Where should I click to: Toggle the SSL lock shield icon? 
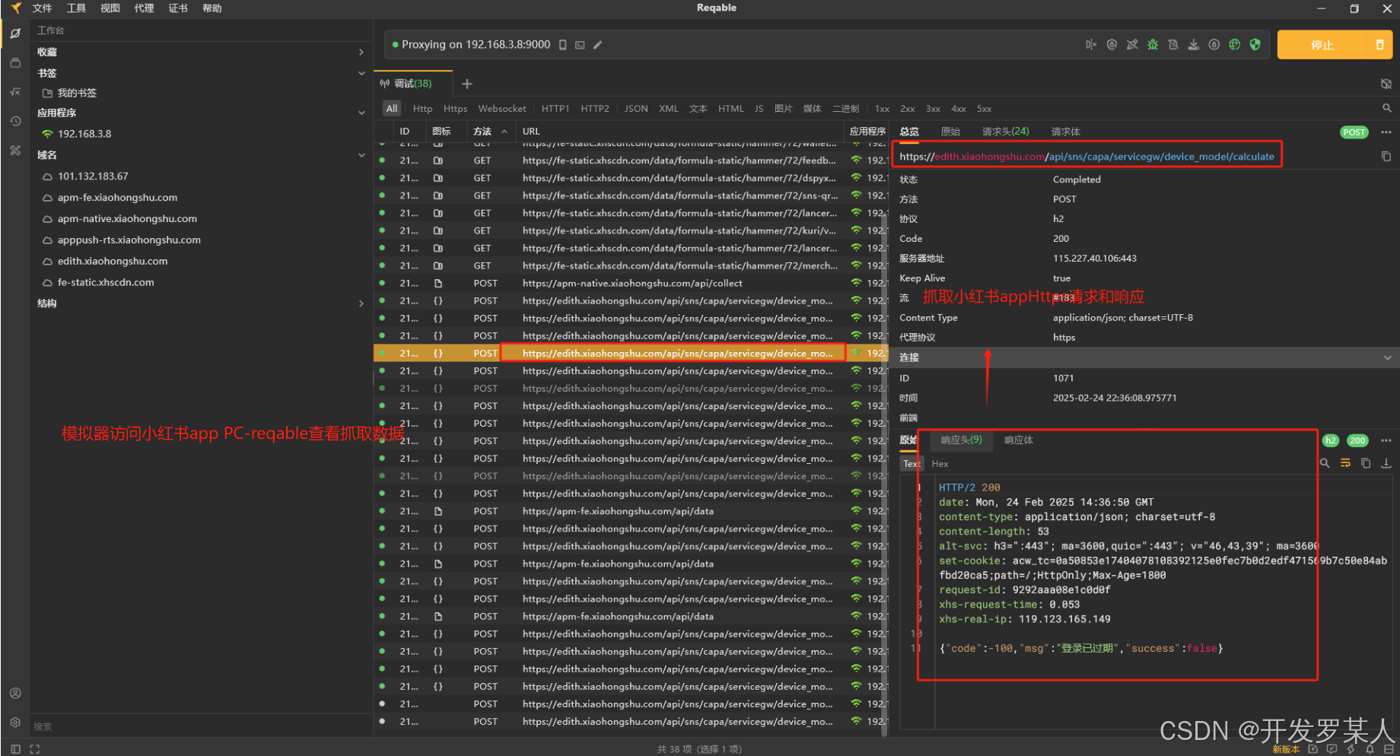click(x=1112, y=45)
